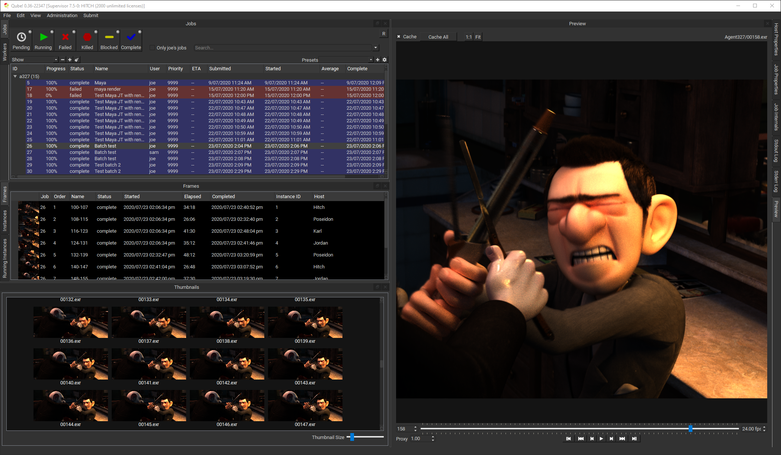Open presets settings gear icon
The image size is (781, 455).
pos(385,60)
